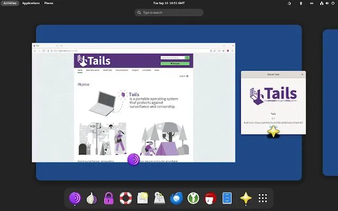Click the Activities button
This screenshot has height=211, width=338.
10,3
